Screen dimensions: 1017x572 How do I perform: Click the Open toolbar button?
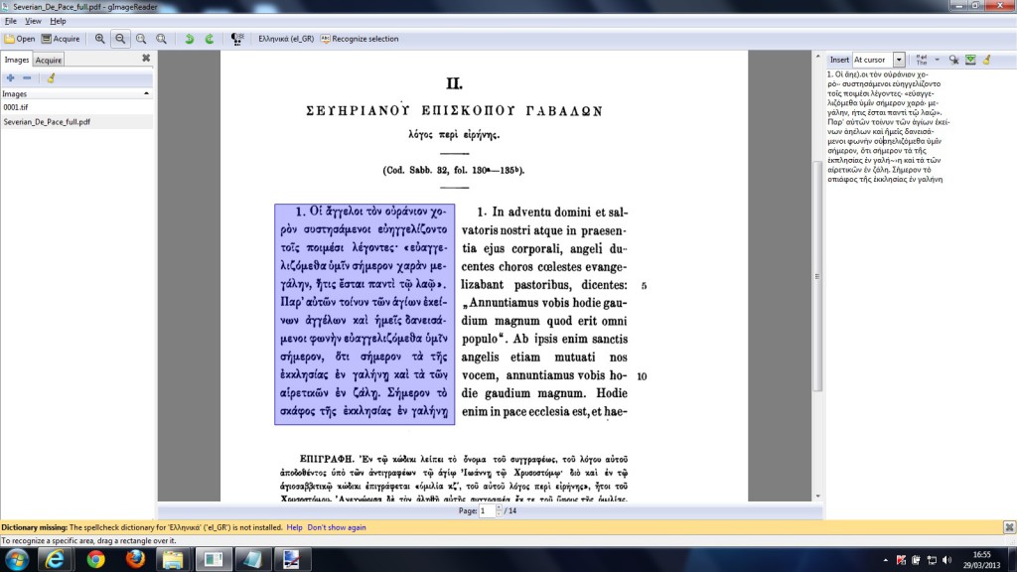20,39
